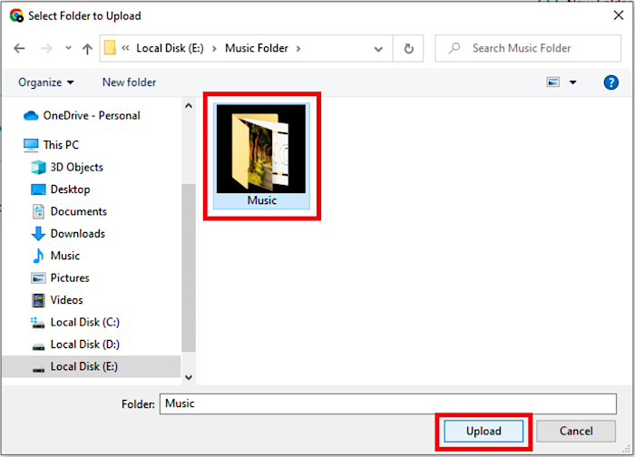Viewport: 635px width, 457px height.
Task: Click the Back navigation arrow
Action: pos(20,49)
